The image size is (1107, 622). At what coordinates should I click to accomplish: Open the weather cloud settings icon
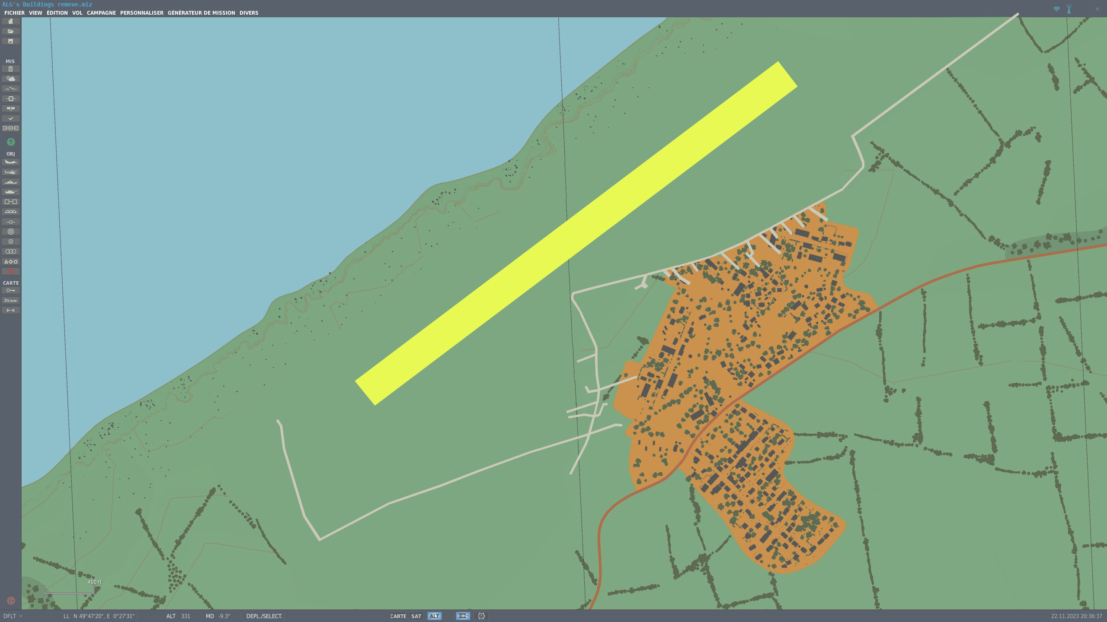[11, 79]
